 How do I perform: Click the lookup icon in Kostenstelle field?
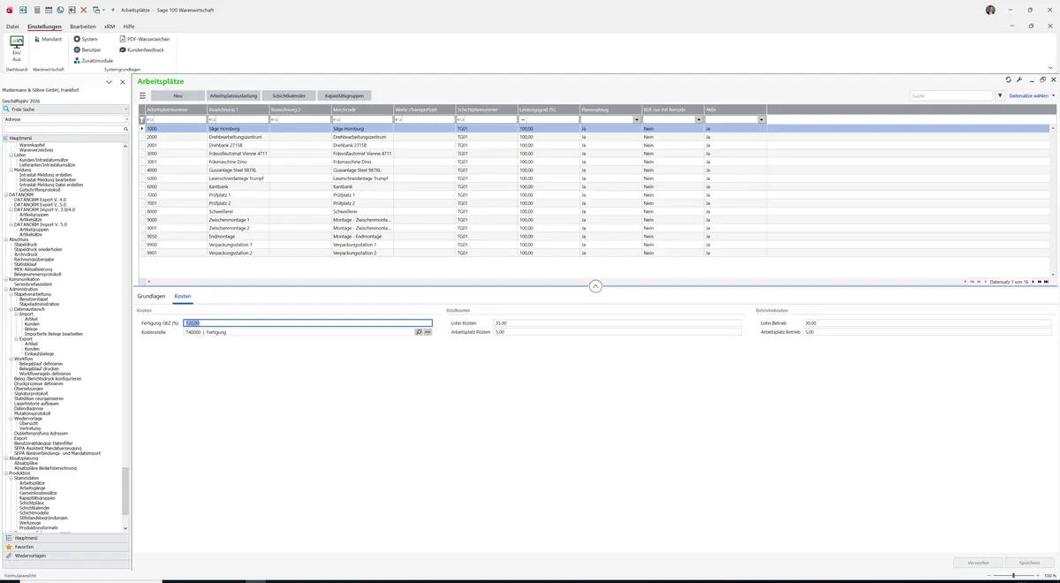[419, 332]
